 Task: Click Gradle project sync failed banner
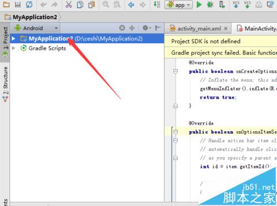pos(220,53)
